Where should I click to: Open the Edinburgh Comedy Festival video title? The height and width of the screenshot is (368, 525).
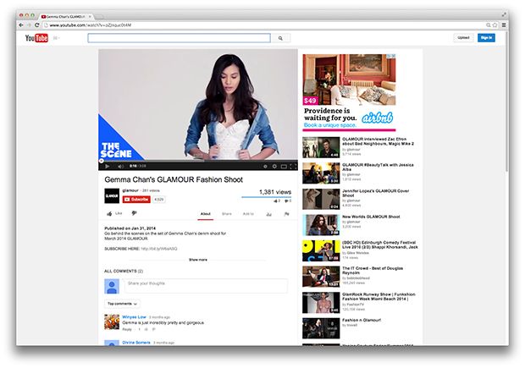pyautogui.click(x=380, y=244)
